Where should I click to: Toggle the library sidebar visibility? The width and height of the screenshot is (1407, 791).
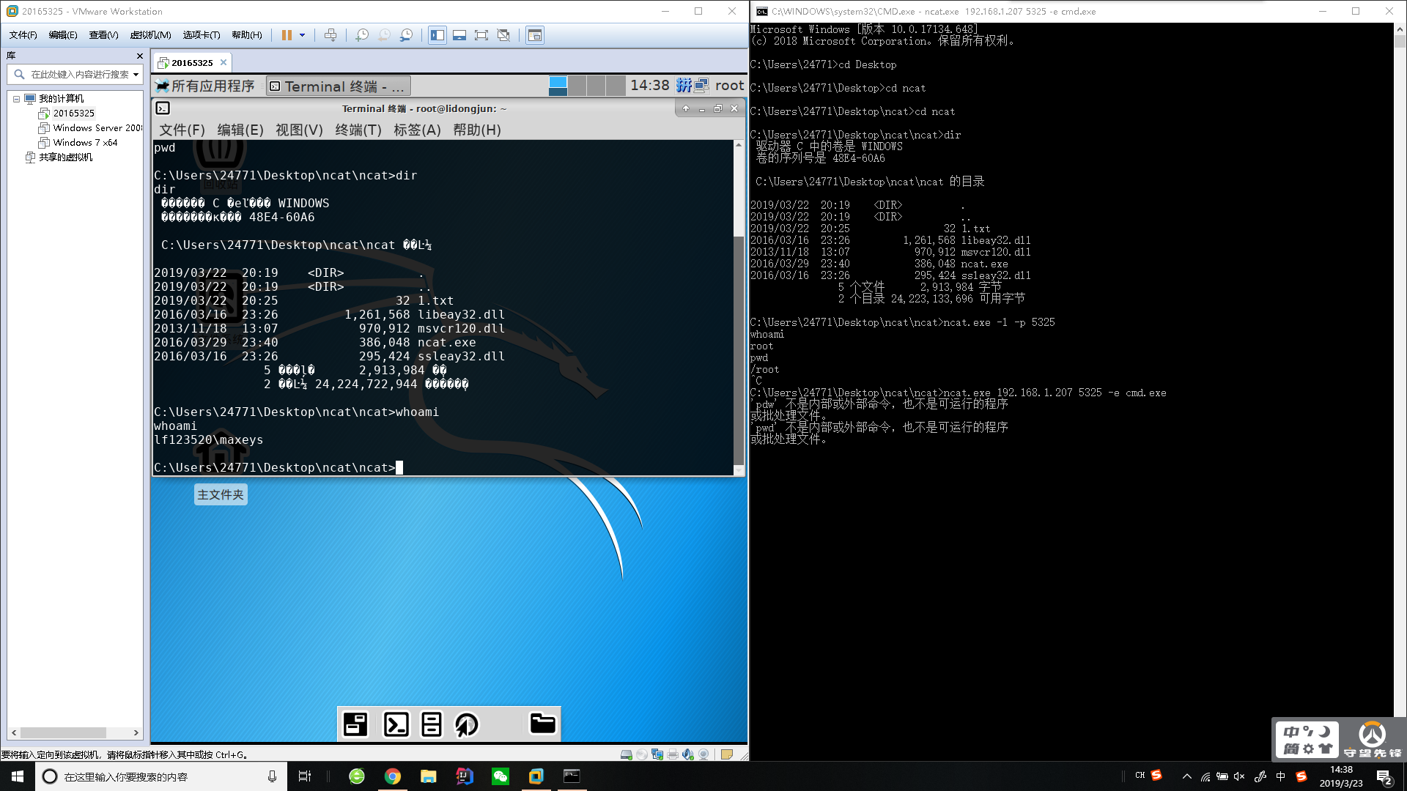pyautogui.click(x=437, y=35)
